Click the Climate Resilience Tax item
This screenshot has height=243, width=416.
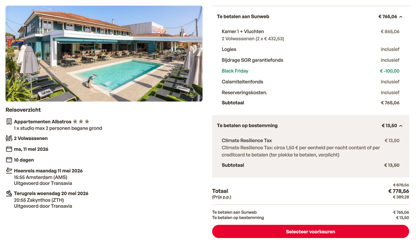tap(247, 140)
